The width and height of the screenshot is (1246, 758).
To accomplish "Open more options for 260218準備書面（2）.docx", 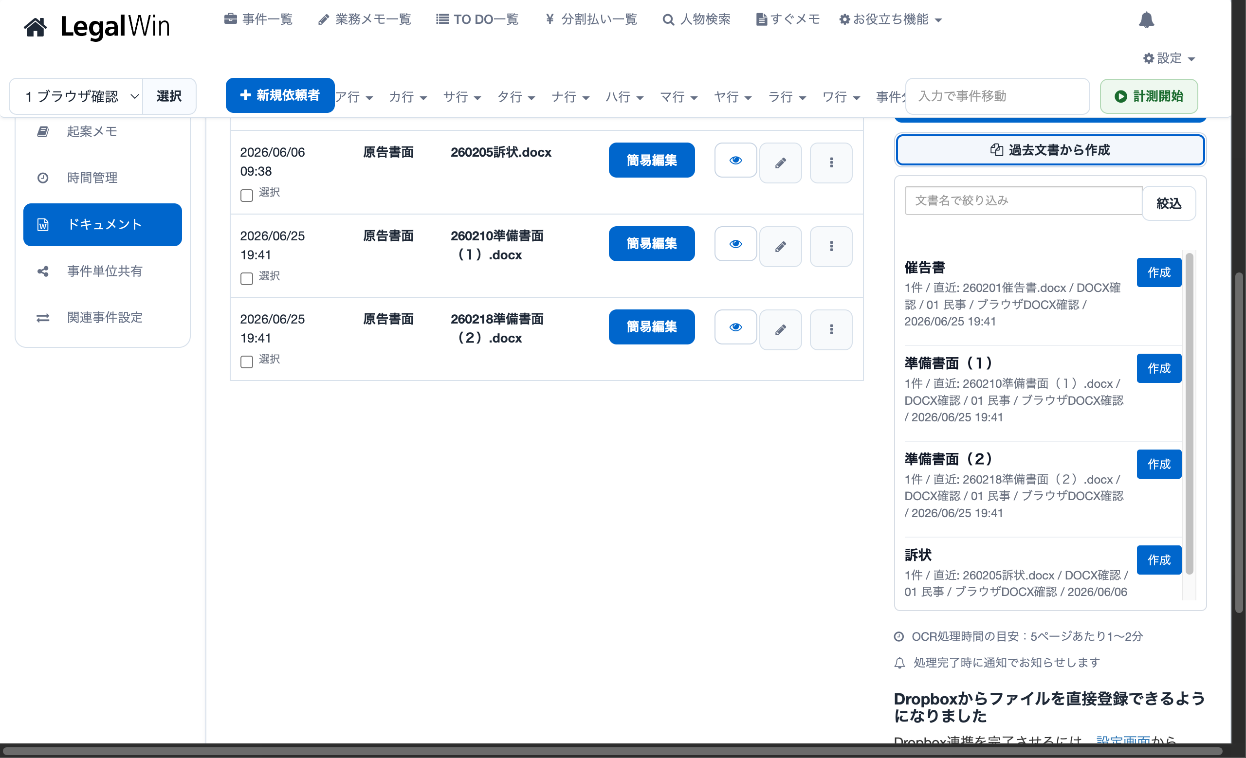I will coord(831,329).
